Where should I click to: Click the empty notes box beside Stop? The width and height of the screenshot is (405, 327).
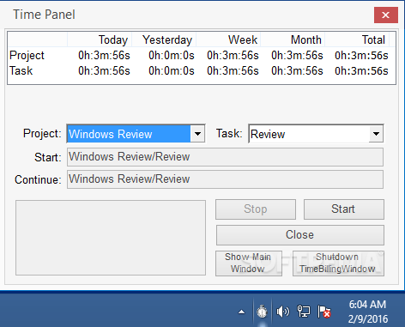[x=111, y=238]
